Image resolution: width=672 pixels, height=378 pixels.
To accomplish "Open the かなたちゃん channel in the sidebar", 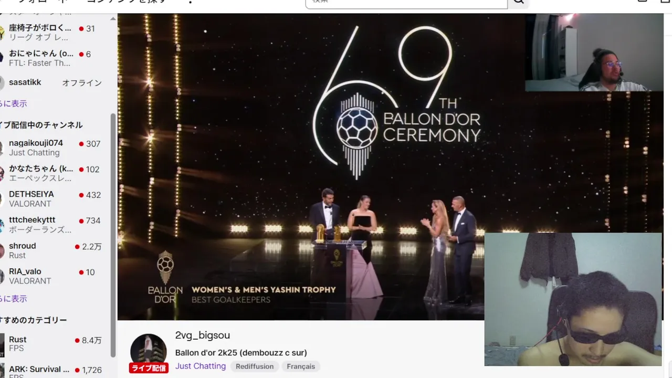I will pos(52,173).
